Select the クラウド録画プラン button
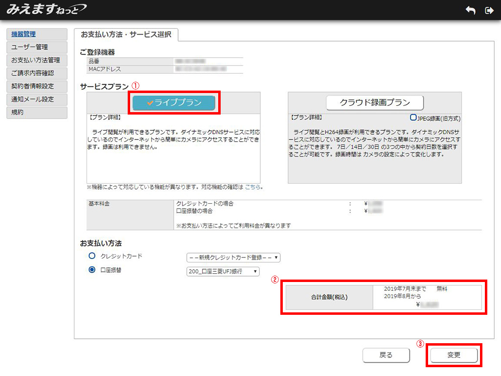 pyautogui.click(x=375, y=103)
